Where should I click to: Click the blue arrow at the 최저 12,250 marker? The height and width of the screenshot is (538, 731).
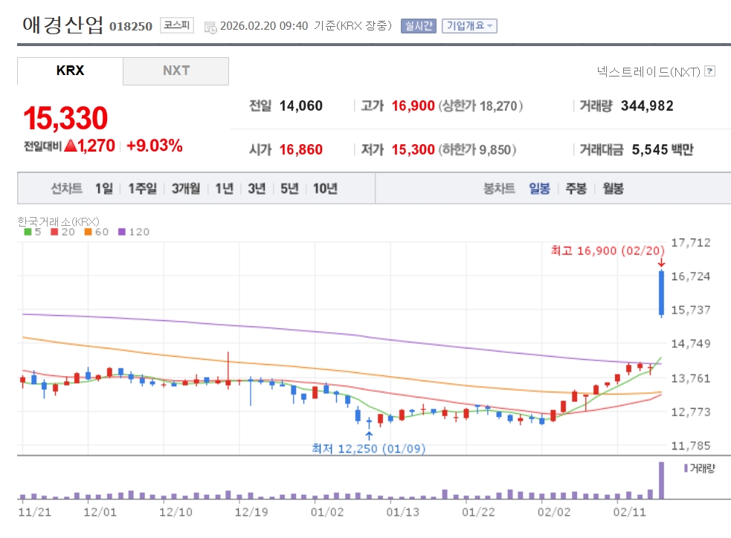[x=369, y=435]
